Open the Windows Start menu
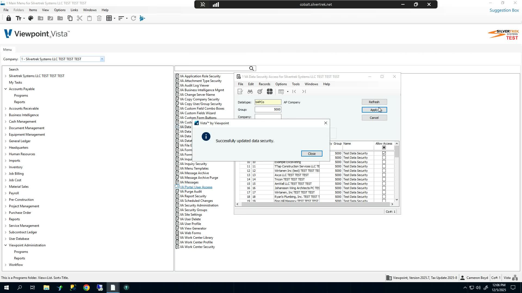This screenshot has width=522, height=293. (x=7, y=288)
